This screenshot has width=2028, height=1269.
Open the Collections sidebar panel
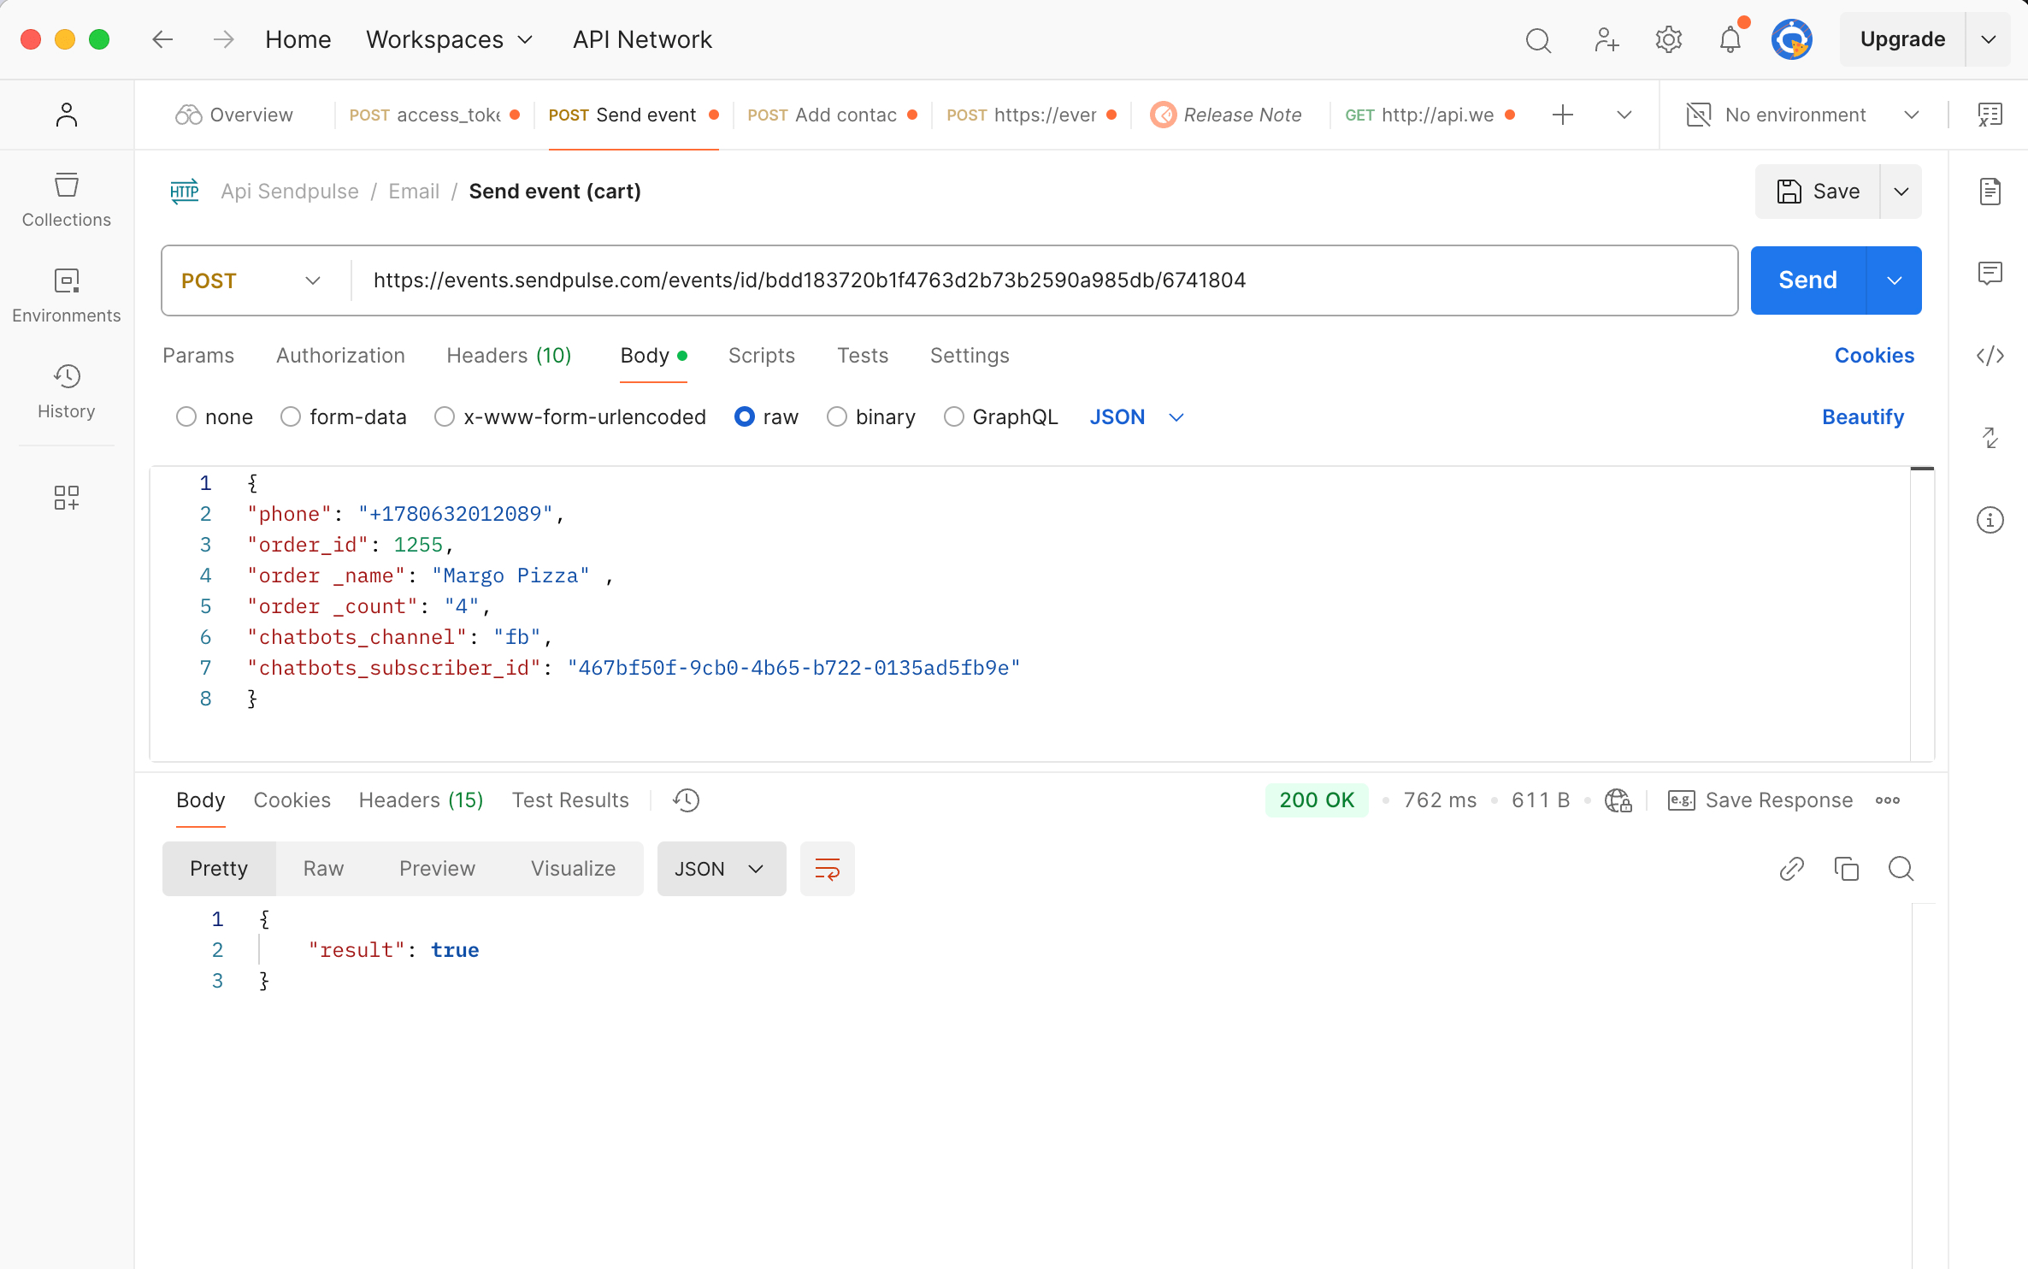tap(67, 200)
